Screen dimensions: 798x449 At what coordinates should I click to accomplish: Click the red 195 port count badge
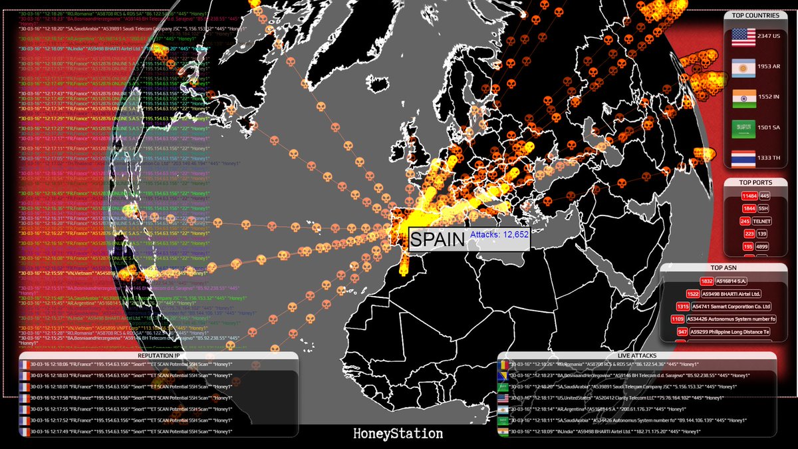coord(749,246)
